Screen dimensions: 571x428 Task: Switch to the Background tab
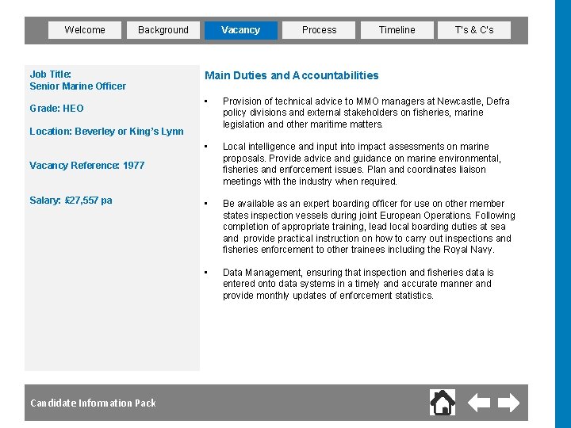click(163, 30)
